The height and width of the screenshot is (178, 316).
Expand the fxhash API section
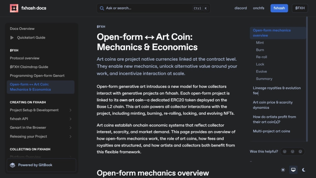click(x=70, y=119)
